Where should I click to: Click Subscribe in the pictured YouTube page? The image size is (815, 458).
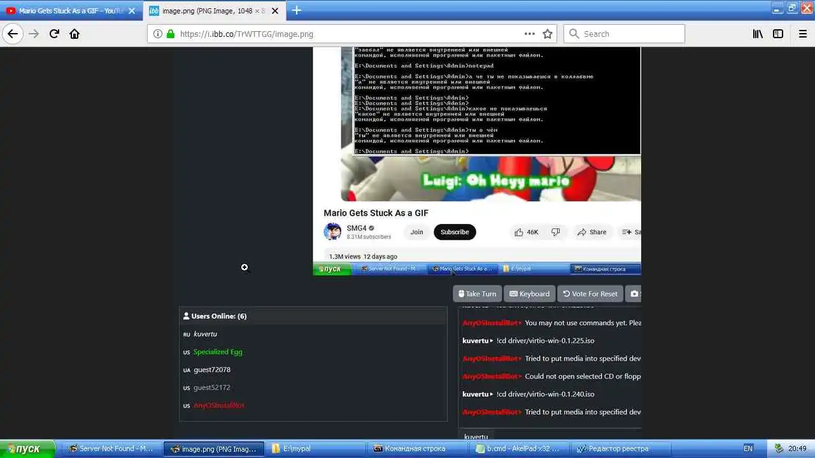[x=455, y=232]
